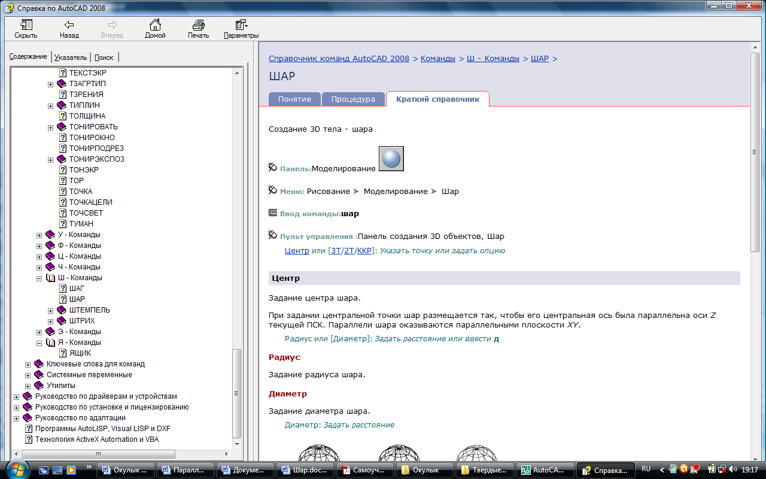The width and height of the screenshot is (766, 479).
Task: Click the book icon beside Утилиты
Action: click(39, 386)
